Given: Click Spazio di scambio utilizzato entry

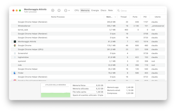Looking at the screenshot, I should (x=88, y=95).
